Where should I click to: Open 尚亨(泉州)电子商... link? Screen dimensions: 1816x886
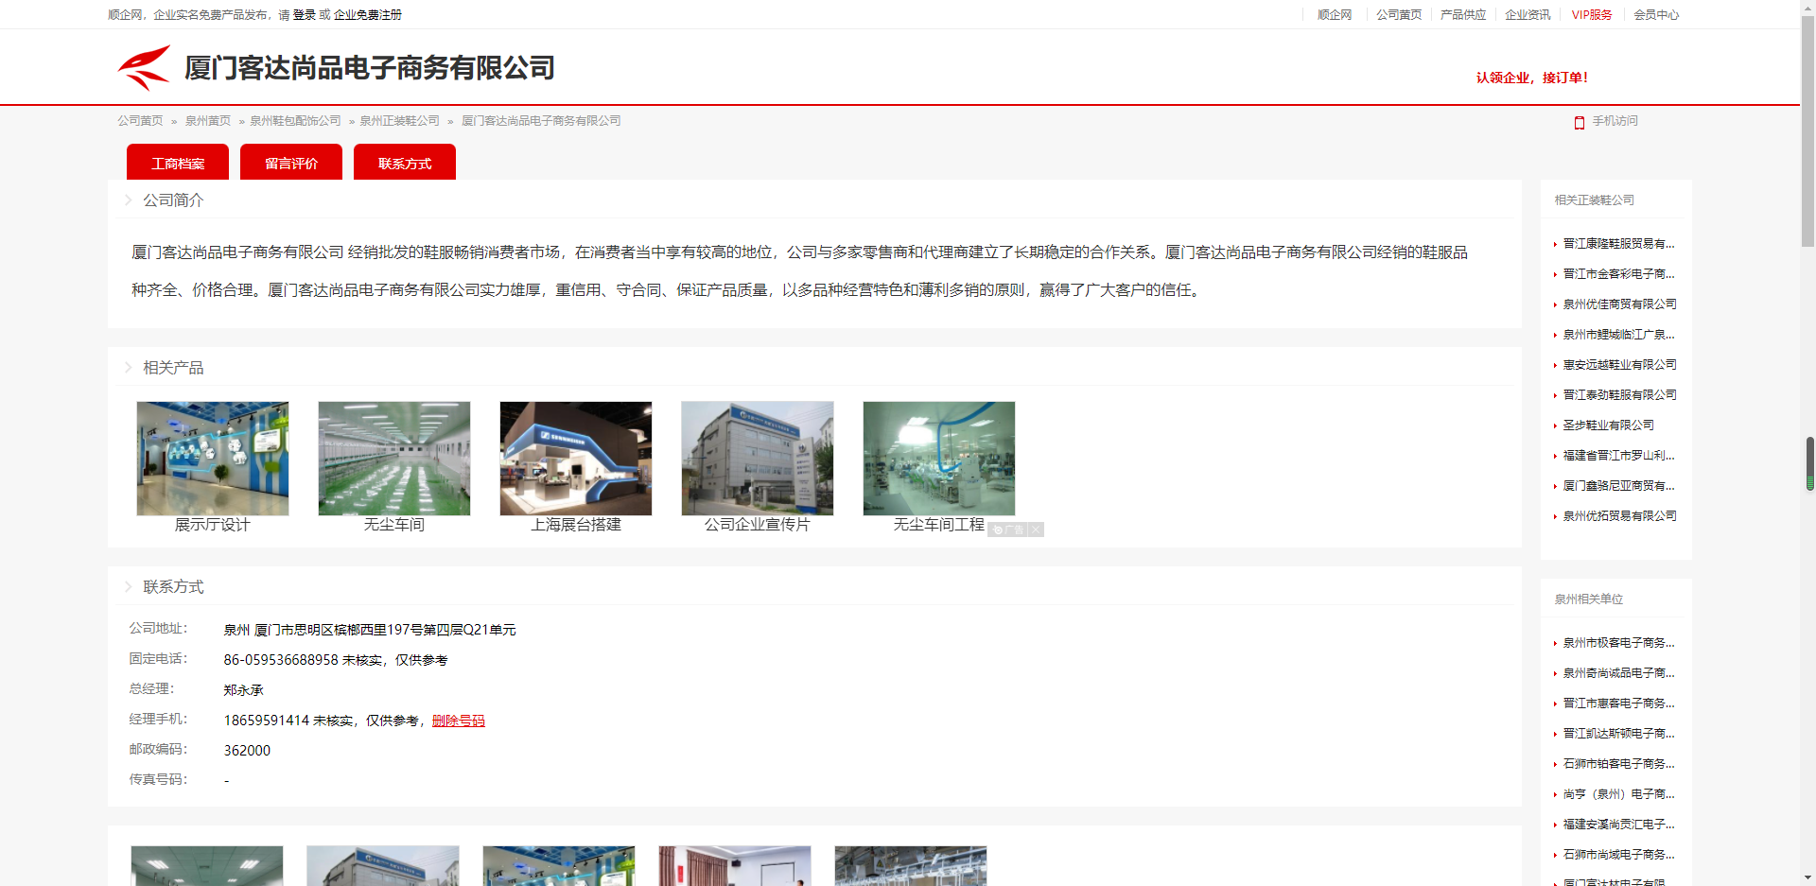tap(1618, 794)
